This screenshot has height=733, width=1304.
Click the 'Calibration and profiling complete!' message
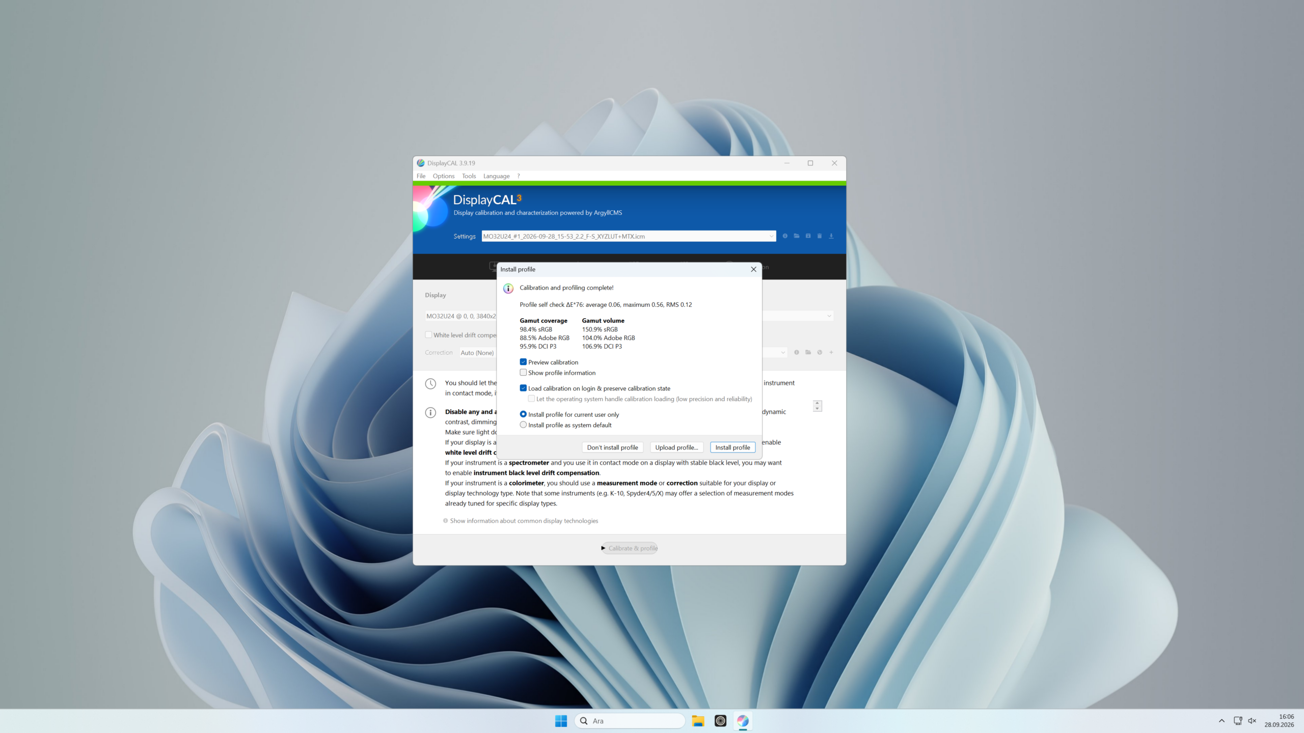566,288
